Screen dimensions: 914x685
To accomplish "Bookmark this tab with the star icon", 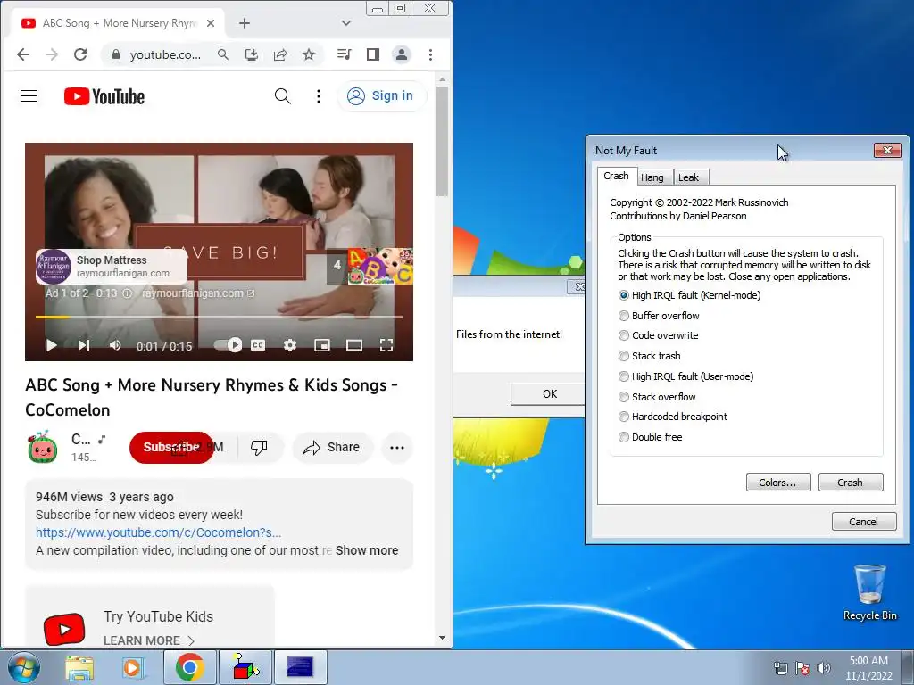I will click(x=309, y=54).
